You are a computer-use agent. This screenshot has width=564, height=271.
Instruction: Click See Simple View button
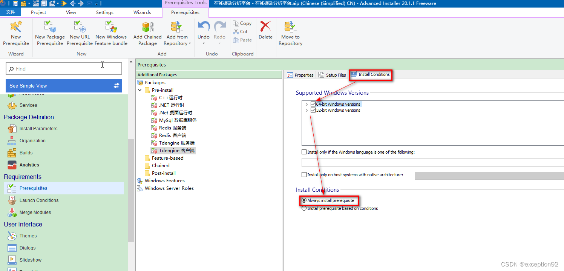point(64,86)
